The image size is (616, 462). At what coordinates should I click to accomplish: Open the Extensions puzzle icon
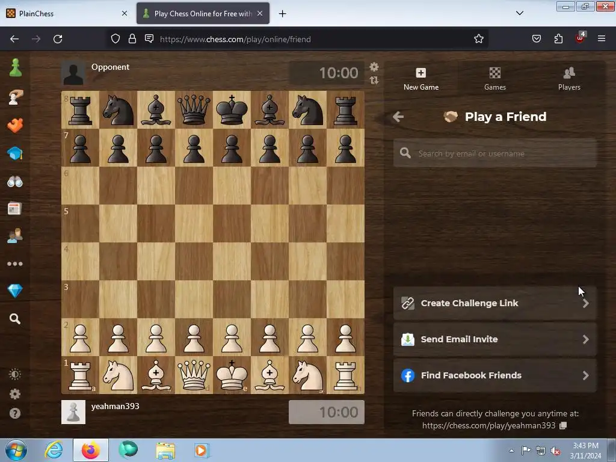pyautogui.click(x=558, y=38)
